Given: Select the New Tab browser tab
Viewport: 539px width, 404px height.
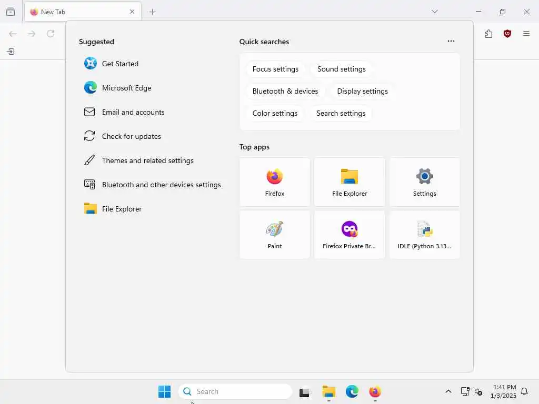Looking at the screenshot, I should [83, 12].
